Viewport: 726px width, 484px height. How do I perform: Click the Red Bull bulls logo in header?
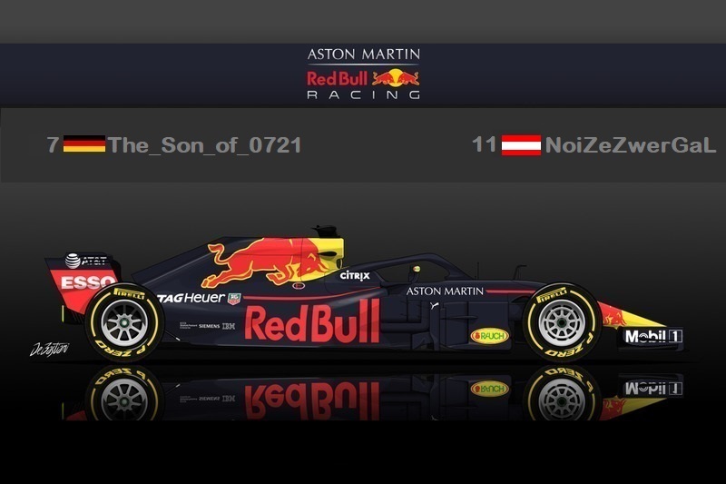396,78
